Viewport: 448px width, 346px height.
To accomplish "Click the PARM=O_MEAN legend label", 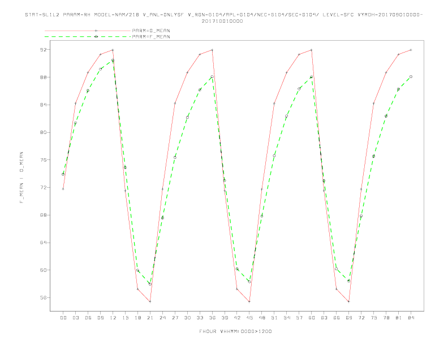I will tap(151, 31).
